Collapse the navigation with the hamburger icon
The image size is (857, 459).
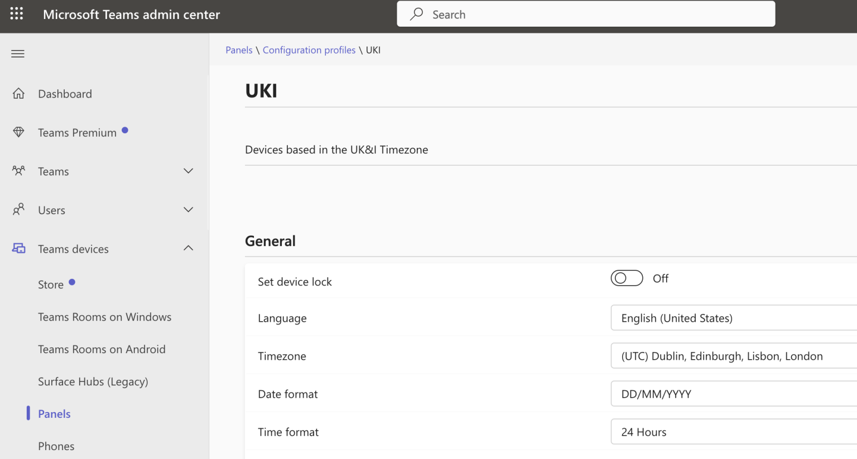[17, 54]
